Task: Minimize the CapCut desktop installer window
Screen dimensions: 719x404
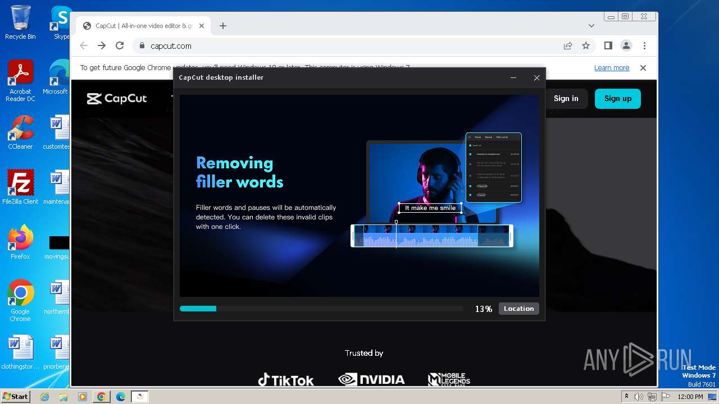Action: click(513, 77)
